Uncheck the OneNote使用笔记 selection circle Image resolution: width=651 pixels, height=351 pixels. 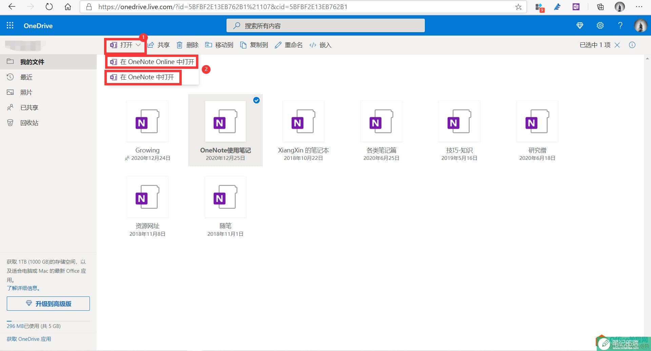click(x=257, y=100)
